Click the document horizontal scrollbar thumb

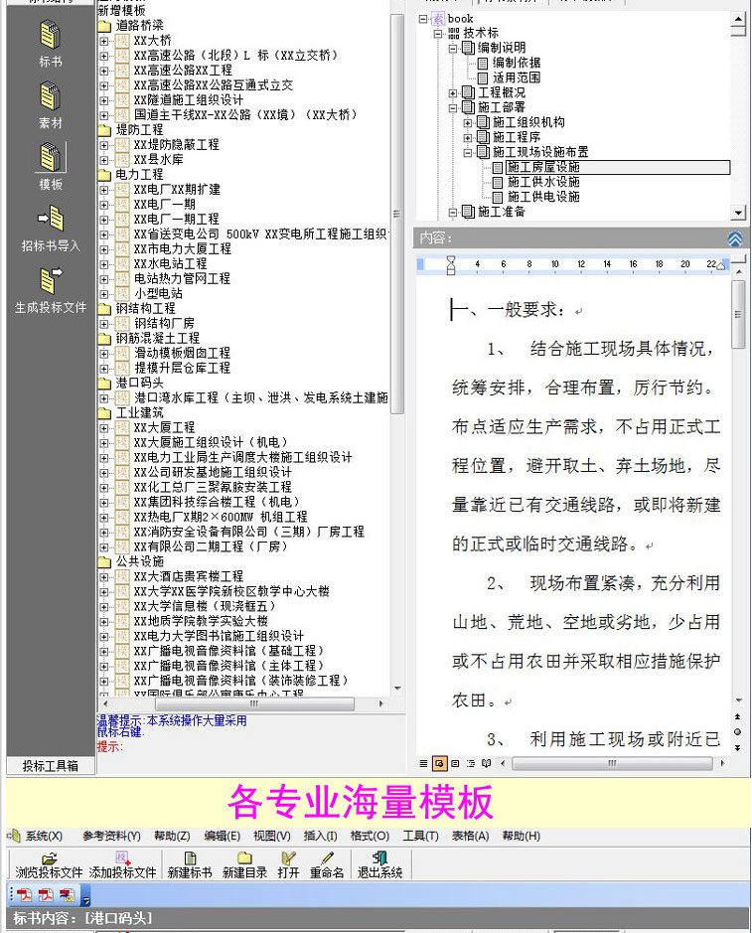point(612,763)
